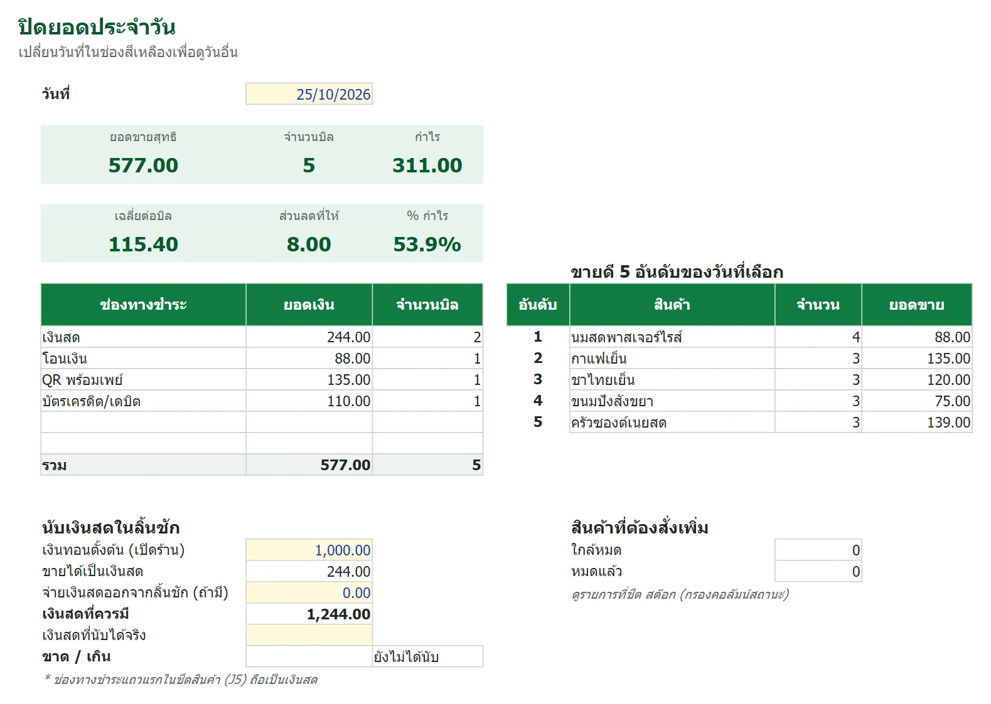Screen dimensions: 991x704
Task: Click the subtitle 'เปลี่ยนวันที่ในช่องสีเหลืองเพื่อดูวันอื่น'
Action: tap(128, 52)
